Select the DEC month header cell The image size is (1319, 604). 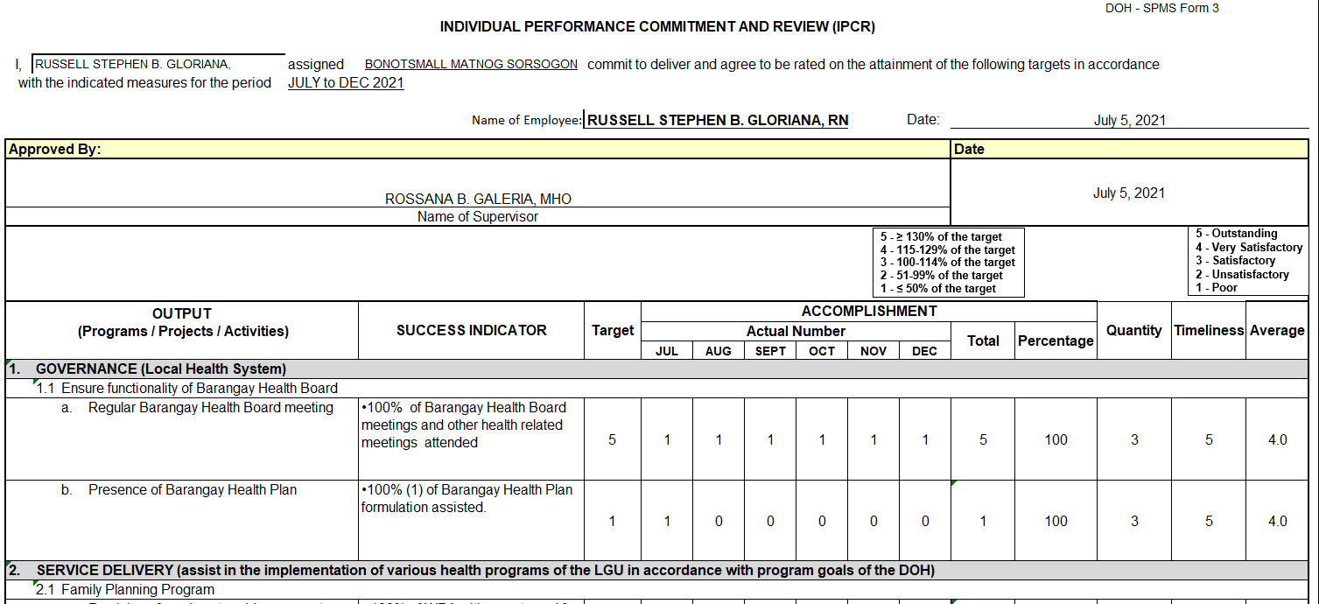[x=924, y=350]
